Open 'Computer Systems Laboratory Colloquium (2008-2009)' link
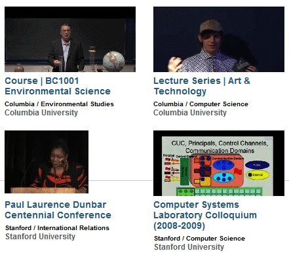The height and width of the screenshot is (255, 289). point(205,215)
